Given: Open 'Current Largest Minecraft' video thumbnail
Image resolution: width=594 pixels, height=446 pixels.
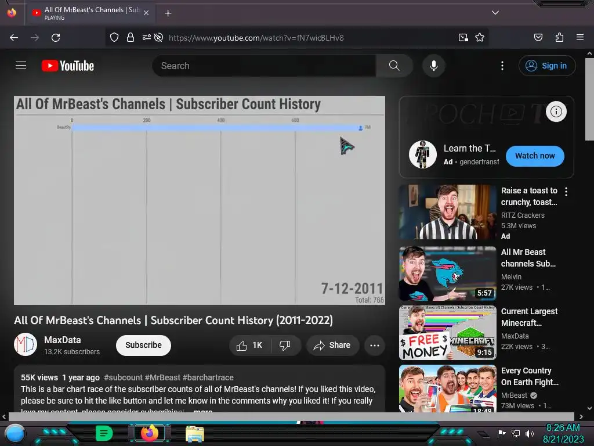Looking at the screenshot, I should pyautogui.click(x=447, y=333).
